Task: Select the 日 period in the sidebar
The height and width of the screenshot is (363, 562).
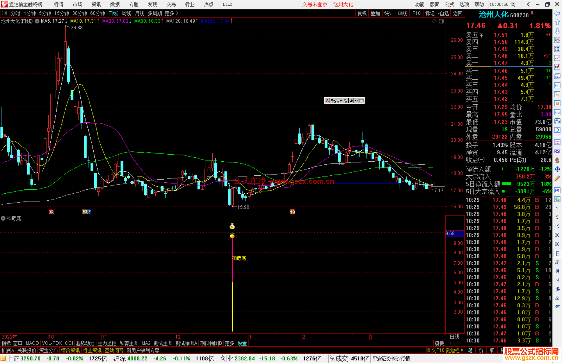Action: [557, 253]
